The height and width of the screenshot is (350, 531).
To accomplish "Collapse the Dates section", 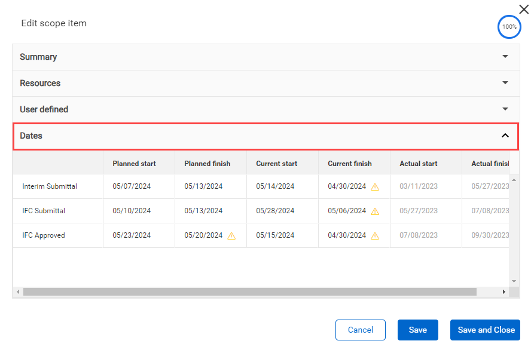I will pyautogui.click(x=266, y=136).
